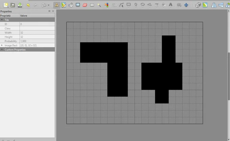Viewport: 230px width, 141px height.
Task: Click the Valore column header
Action: pyautogui.click(x=37, y=16)
